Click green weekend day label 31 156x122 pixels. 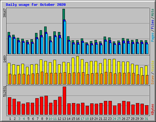pyautogui.click(x=146, y=119)
